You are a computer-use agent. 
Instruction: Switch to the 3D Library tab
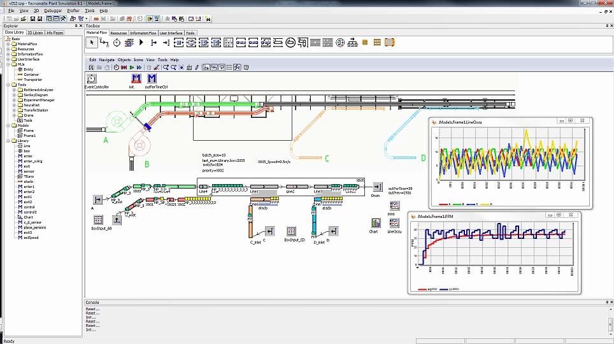pyautogui.click(x=35, y=33)
